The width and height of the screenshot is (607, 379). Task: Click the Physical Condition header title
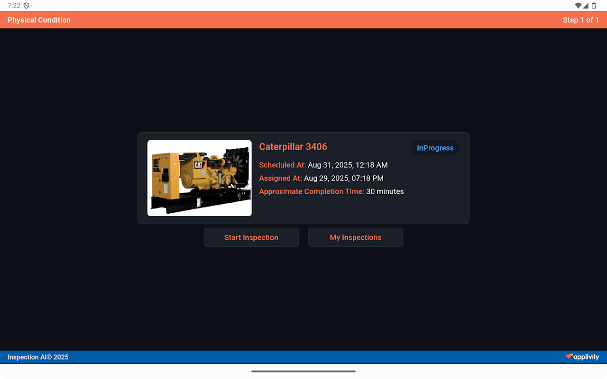coord(39,20)
